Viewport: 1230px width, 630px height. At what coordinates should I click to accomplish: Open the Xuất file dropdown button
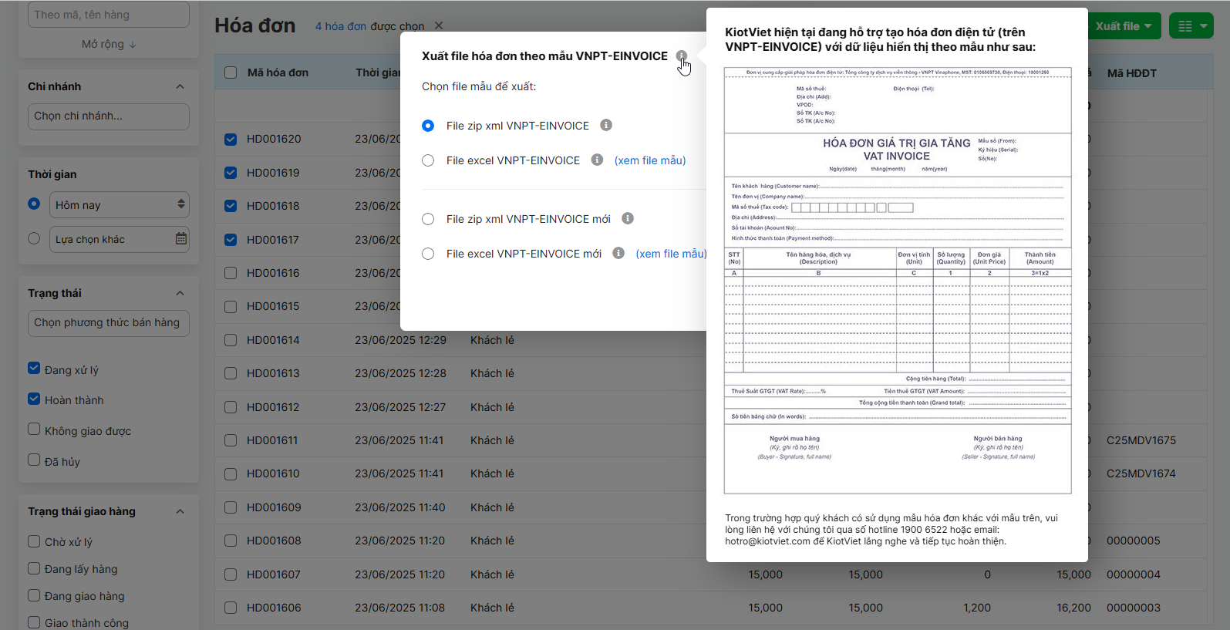[1124, 26]
